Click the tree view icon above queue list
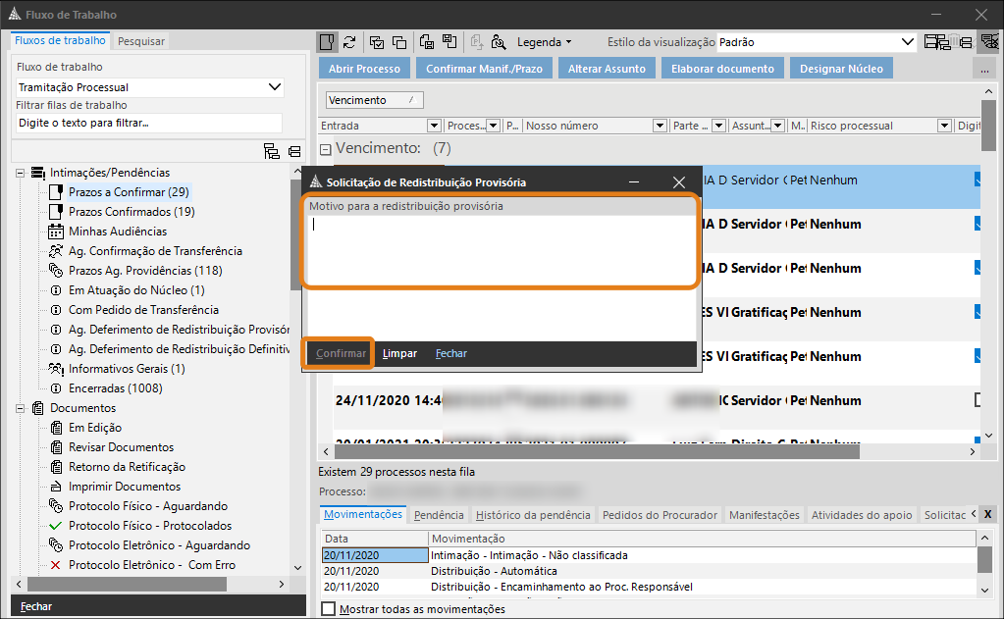 (272, 151)
